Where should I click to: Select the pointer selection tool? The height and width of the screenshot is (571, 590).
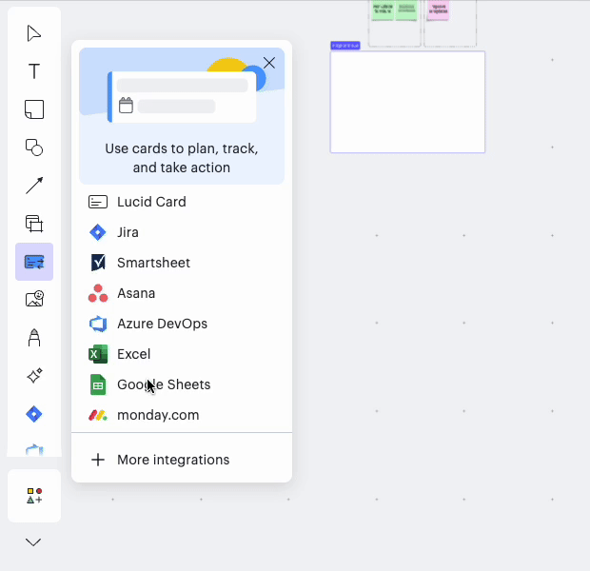point(34,33)
